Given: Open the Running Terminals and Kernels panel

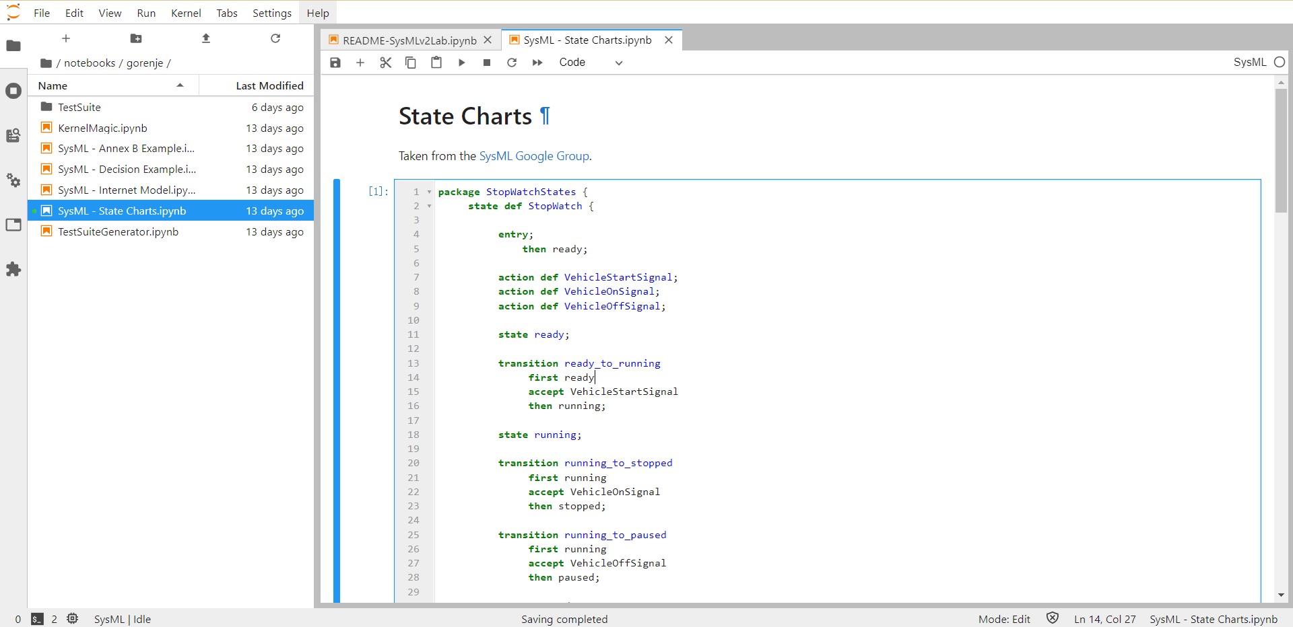Looking at the screenshot, I should pos(13,91).
